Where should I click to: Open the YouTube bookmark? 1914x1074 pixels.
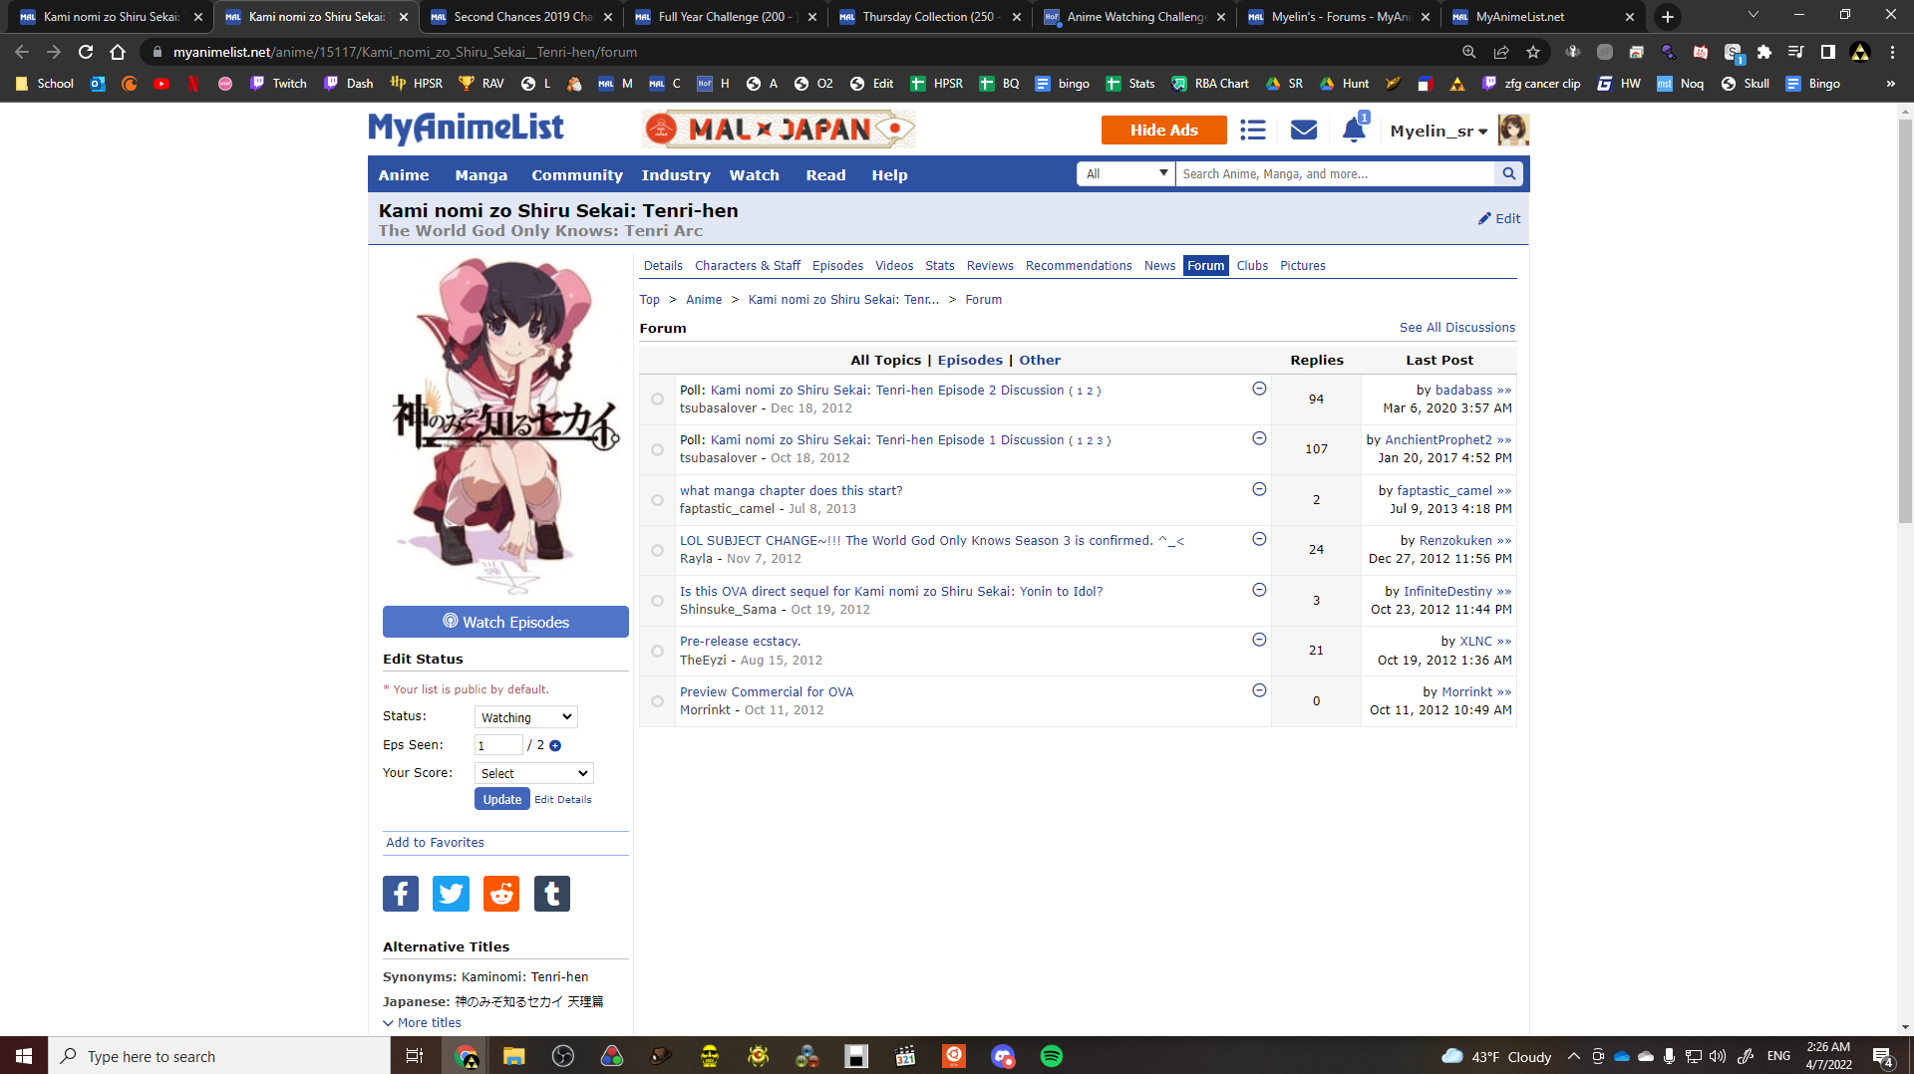[161, 84]
